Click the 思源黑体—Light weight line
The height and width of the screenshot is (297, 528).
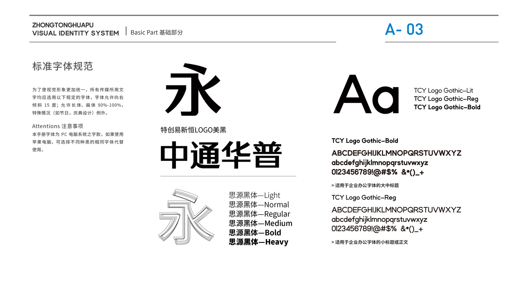coord(255,195)
